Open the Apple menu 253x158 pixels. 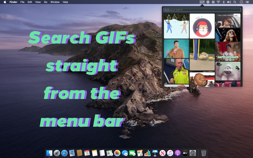pyautogui.click(x=5, y=2)
